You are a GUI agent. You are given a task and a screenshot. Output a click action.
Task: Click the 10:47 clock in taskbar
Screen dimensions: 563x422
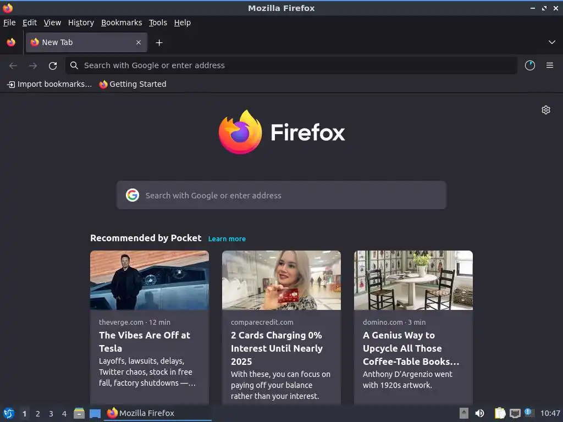click(550, 413)
